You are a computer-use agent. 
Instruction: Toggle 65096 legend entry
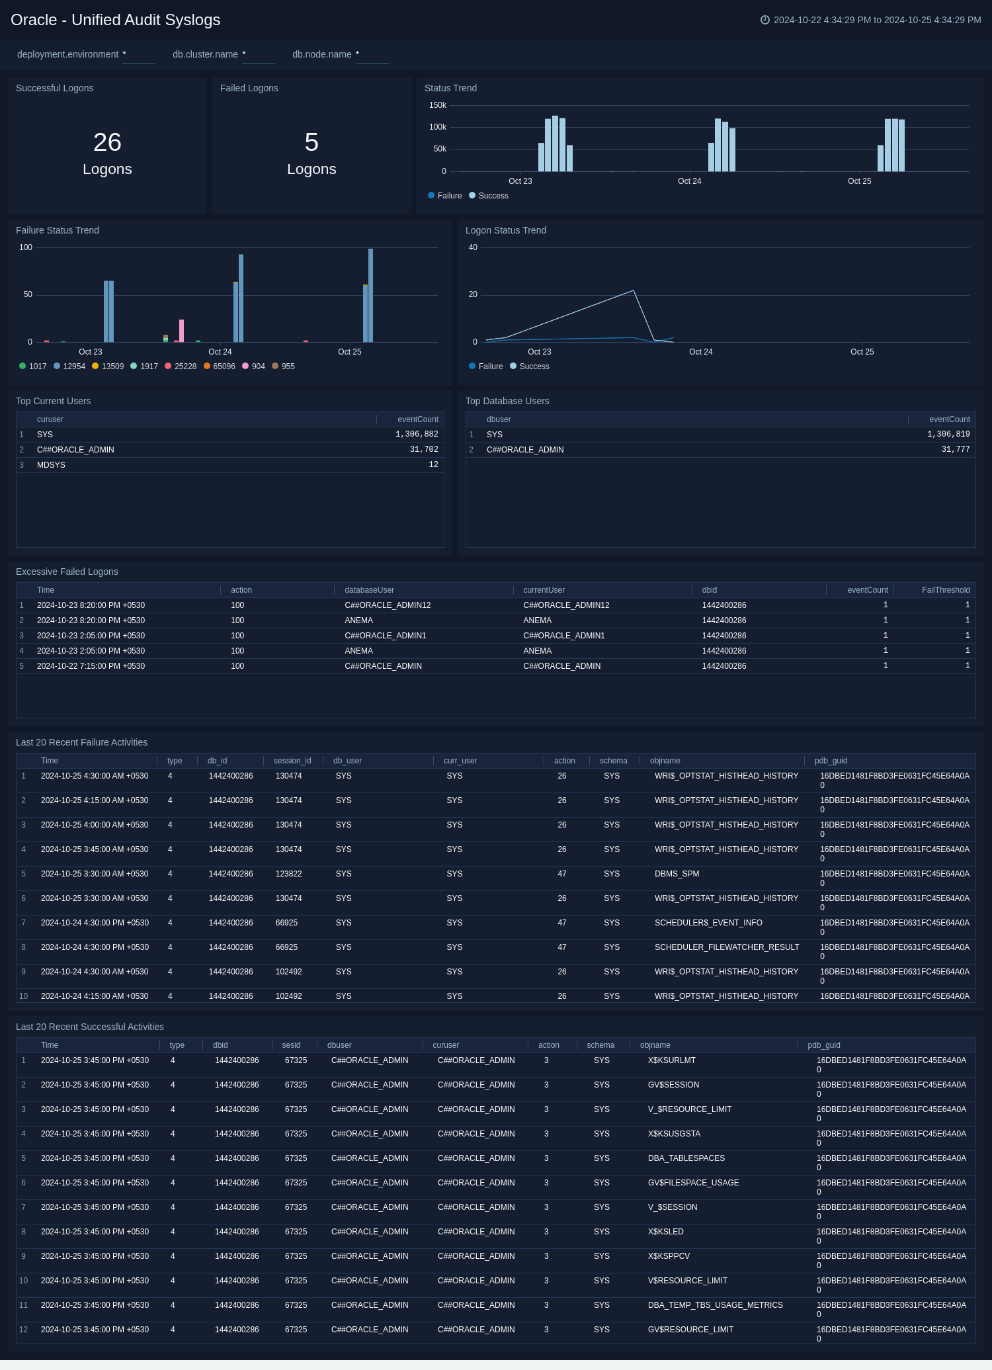tap(220, 366)
